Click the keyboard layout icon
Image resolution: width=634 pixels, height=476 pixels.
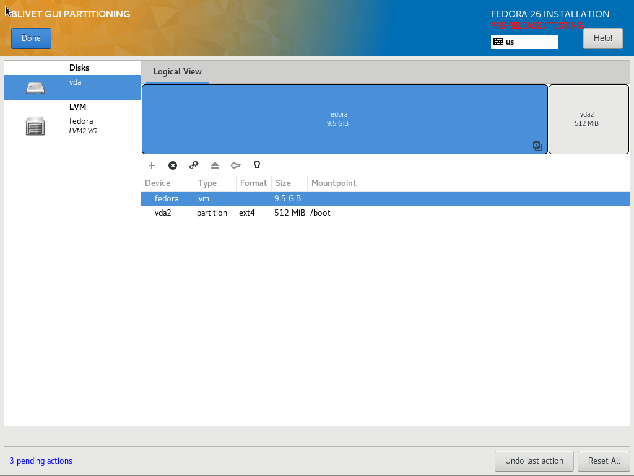498,42
